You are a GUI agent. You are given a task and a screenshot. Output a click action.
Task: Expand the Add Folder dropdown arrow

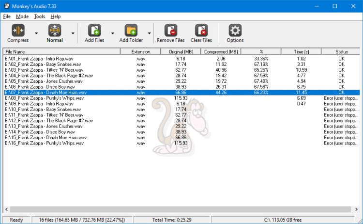pyautogui.click(x=150, y=33)
